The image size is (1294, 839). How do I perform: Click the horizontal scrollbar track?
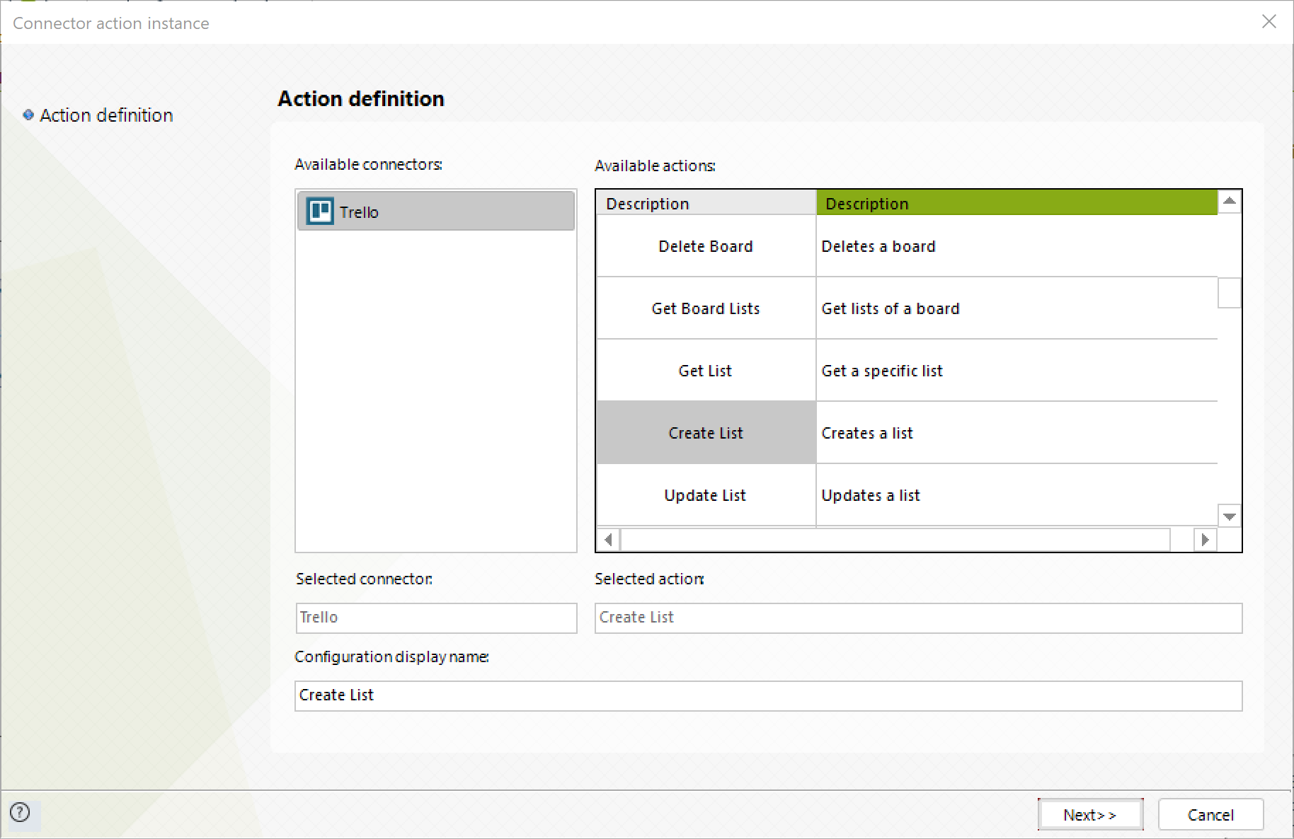pyautogui.click(x=895, y=540)
